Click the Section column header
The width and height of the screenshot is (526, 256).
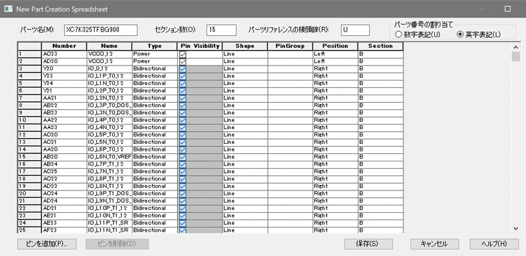click(381, 46)
